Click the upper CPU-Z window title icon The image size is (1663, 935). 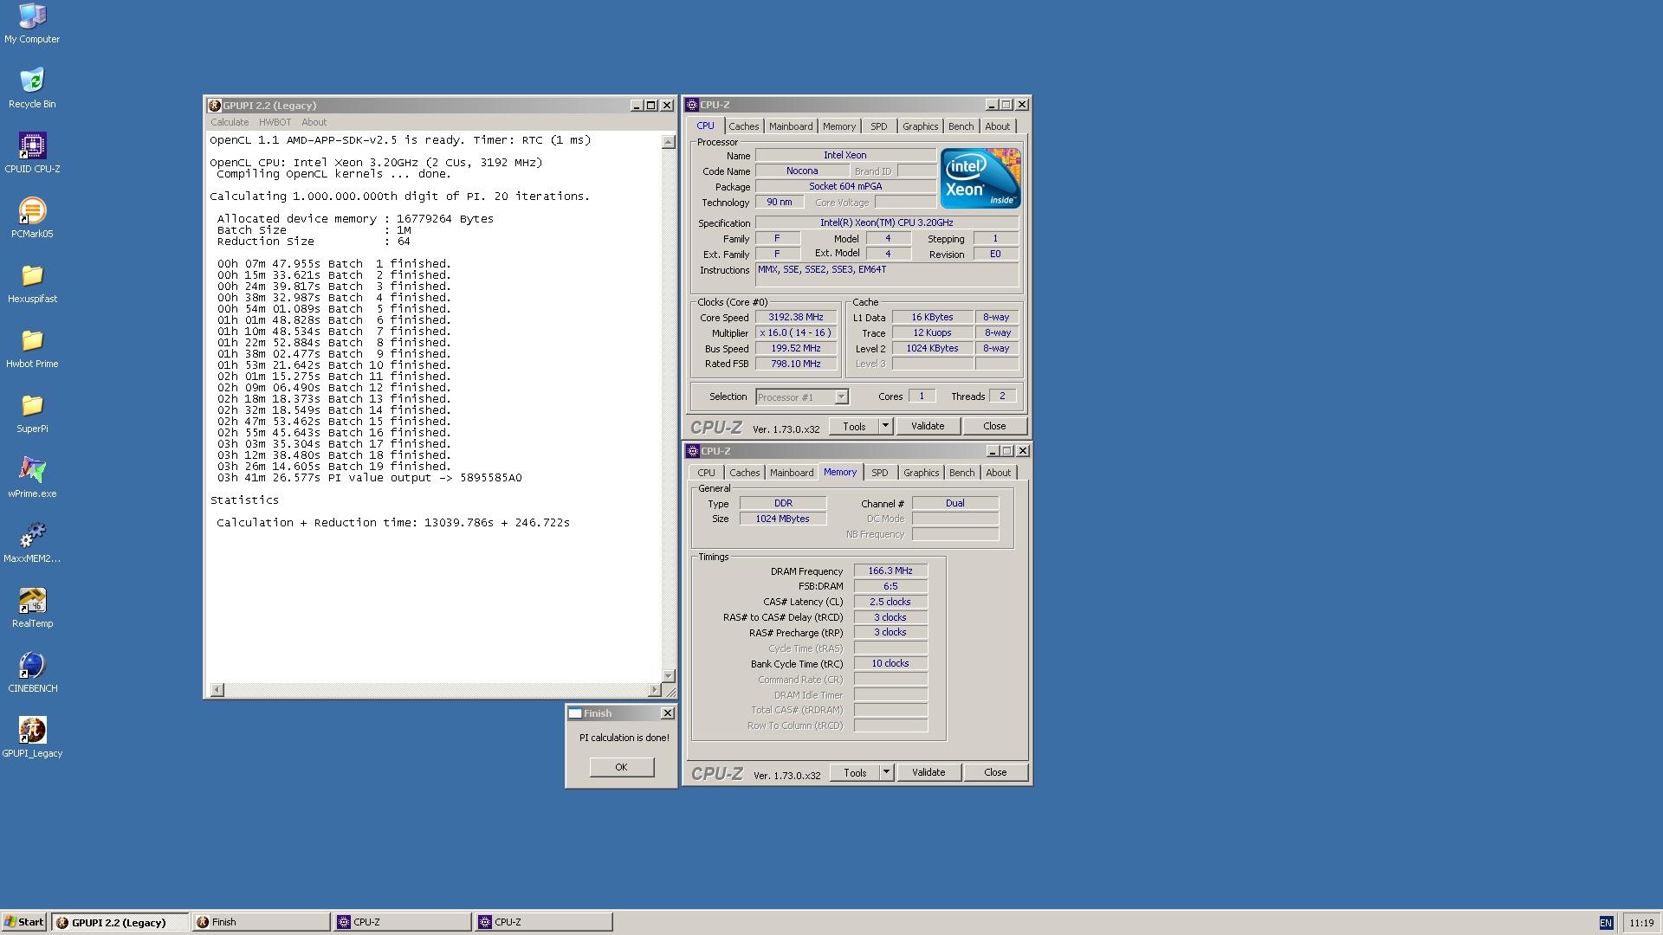pos(692,105)
